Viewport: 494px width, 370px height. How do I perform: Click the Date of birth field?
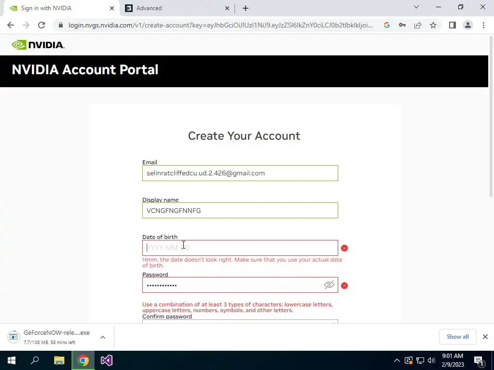240,248
